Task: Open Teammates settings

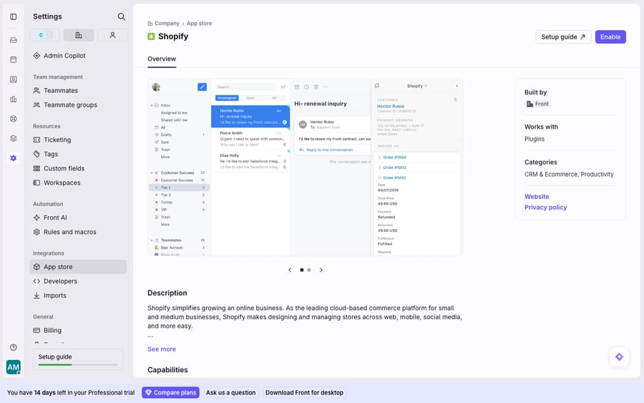Action: (78, 90)
